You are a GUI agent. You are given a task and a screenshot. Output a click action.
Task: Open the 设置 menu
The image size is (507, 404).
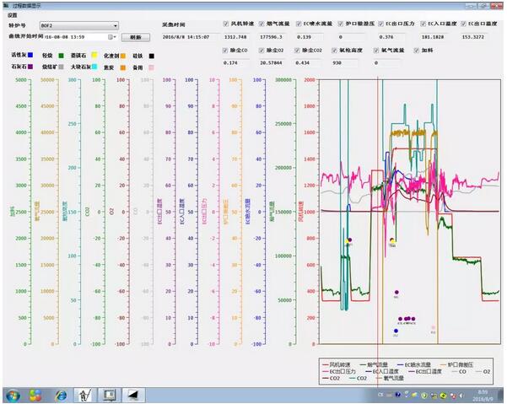(x=12, y=14)
